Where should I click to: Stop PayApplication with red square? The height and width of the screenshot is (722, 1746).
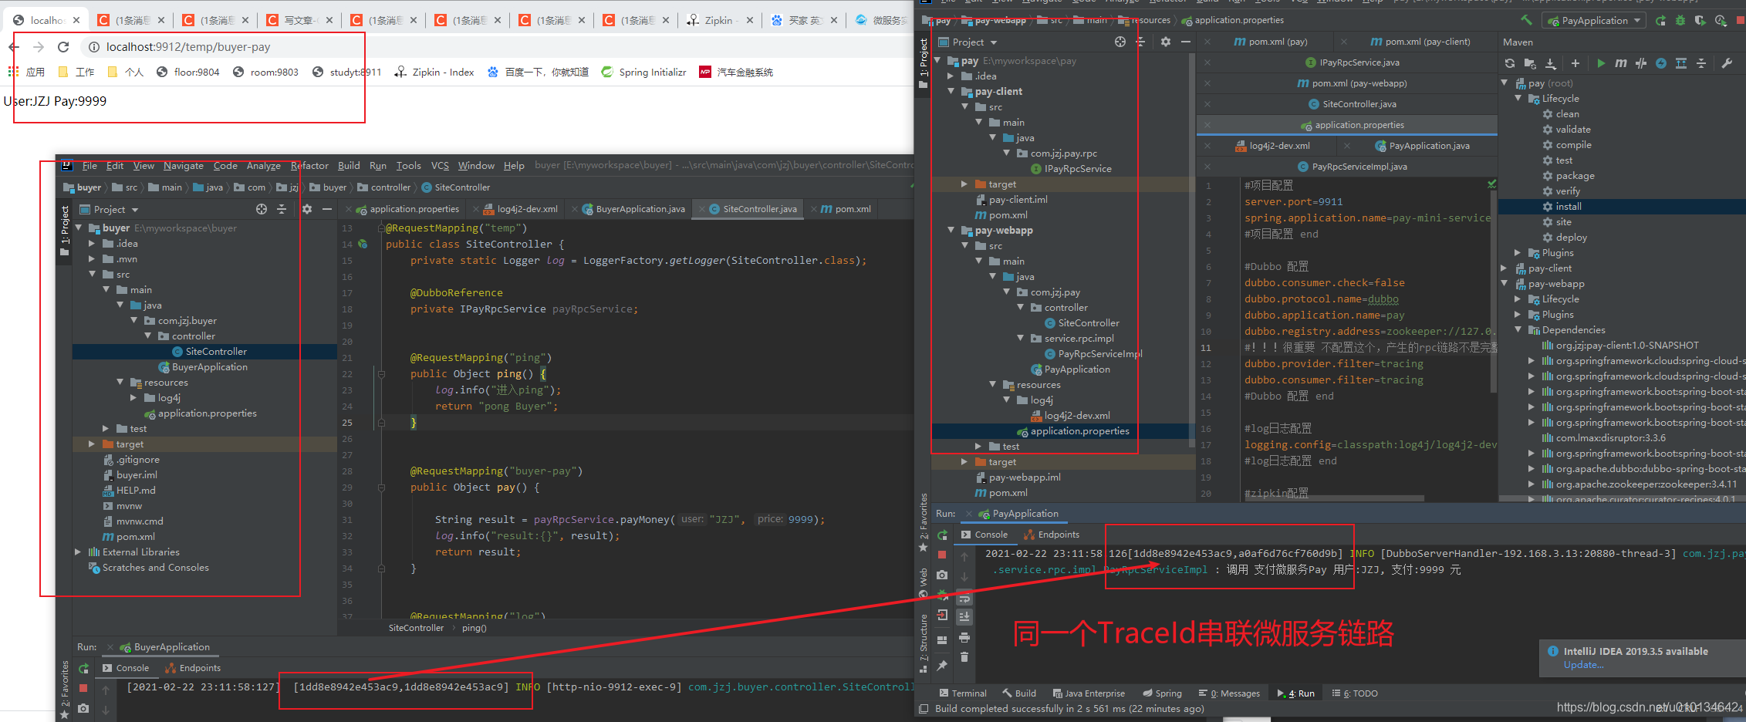942,555
